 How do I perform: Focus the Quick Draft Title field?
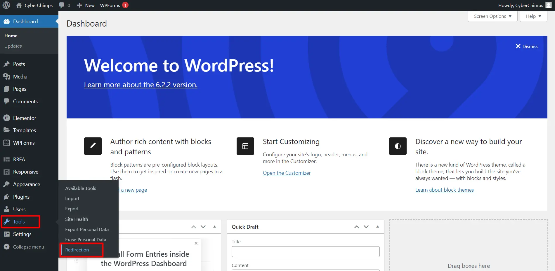point(306,252)
